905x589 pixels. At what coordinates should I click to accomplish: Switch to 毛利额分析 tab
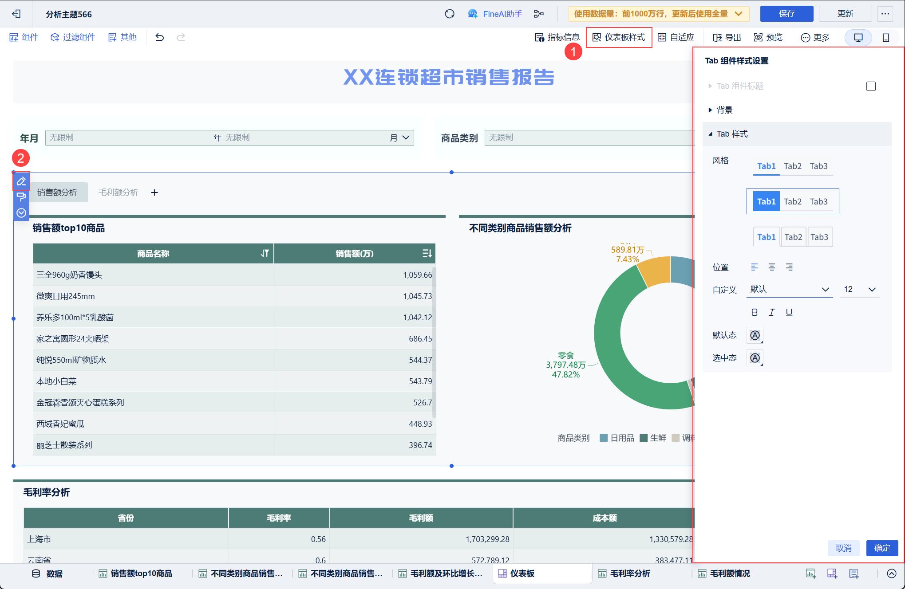point(118,192)
